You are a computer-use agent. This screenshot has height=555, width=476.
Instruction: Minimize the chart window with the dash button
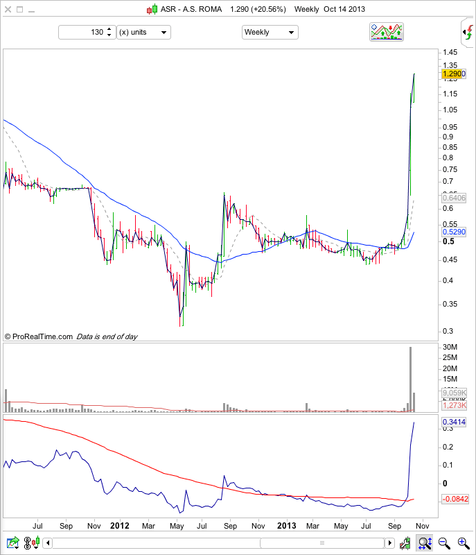click(x=31, y=12)
